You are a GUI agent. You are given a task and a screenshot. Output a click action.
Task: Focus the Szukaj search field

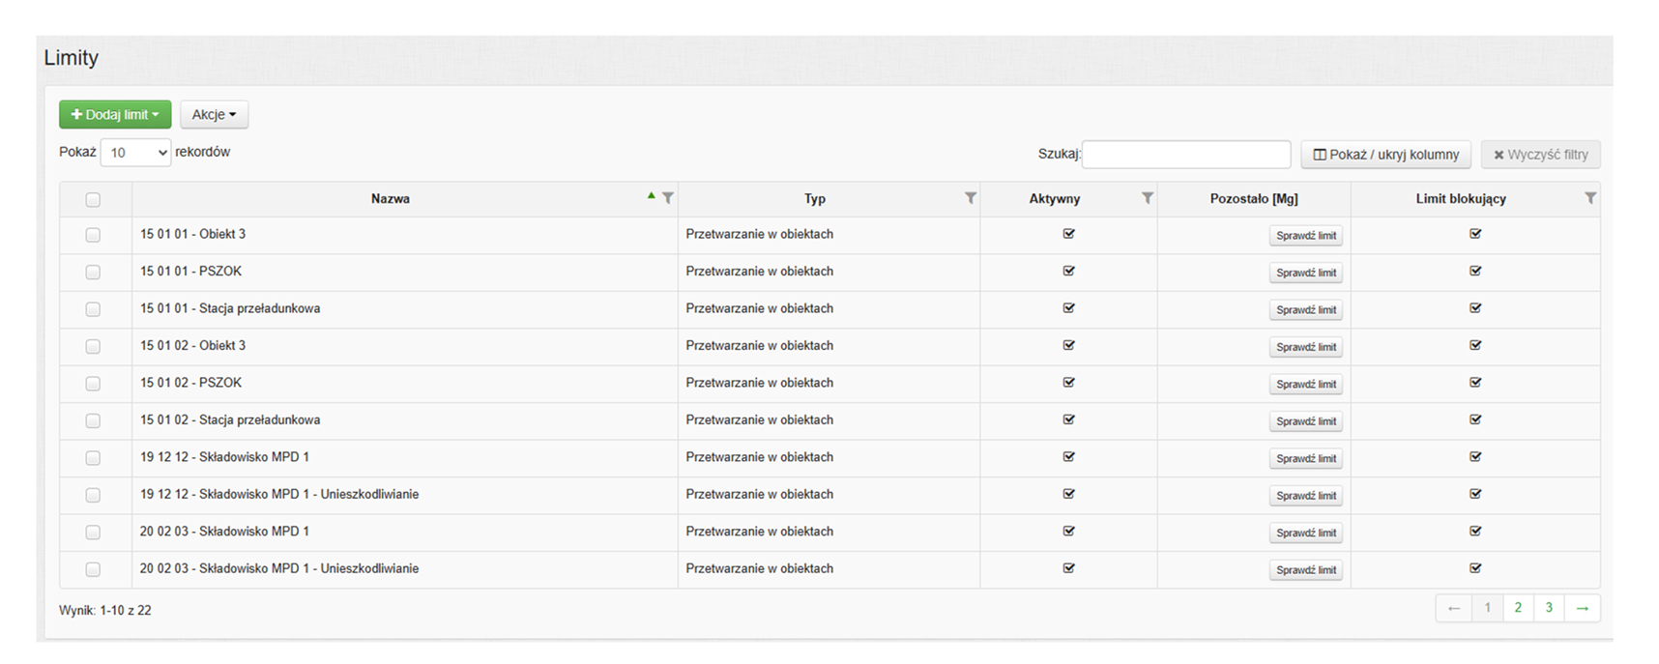point(1186,155)
